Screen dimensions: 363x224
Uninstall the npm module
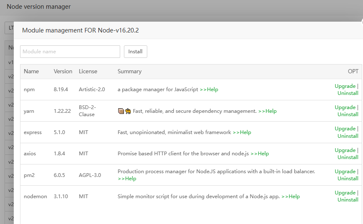[x=348, y=93]
